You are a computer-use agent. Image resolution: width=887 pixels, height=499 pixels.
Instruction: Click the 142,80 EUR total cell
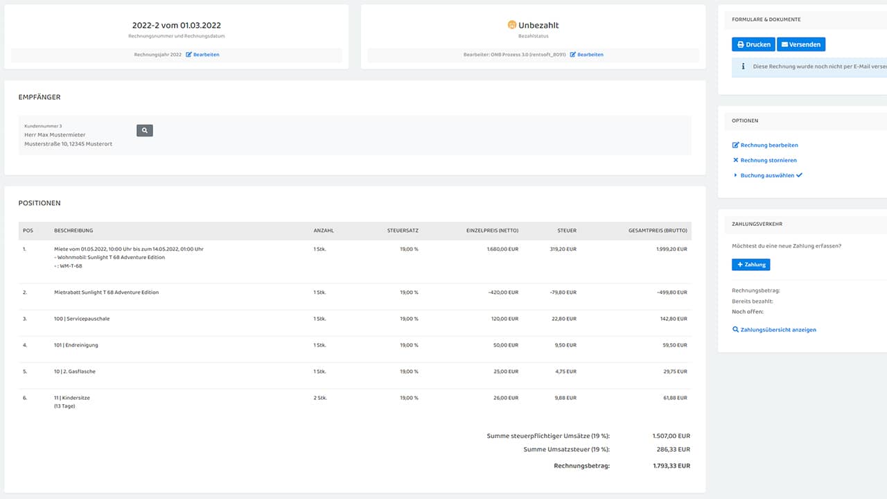[x=674, y=319]
